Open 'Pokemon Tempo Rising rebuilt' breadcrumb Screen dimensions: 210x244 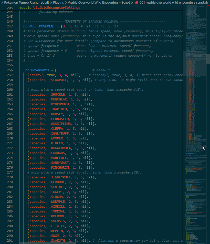[x=27, y=2]
